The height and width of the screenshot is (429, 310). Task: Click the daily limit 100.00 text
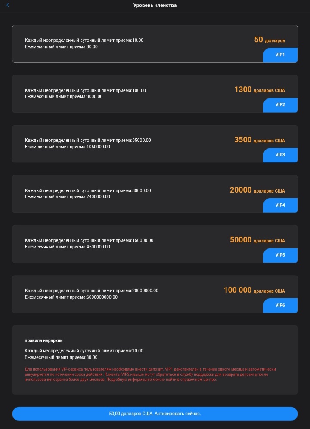coord(85,91)
